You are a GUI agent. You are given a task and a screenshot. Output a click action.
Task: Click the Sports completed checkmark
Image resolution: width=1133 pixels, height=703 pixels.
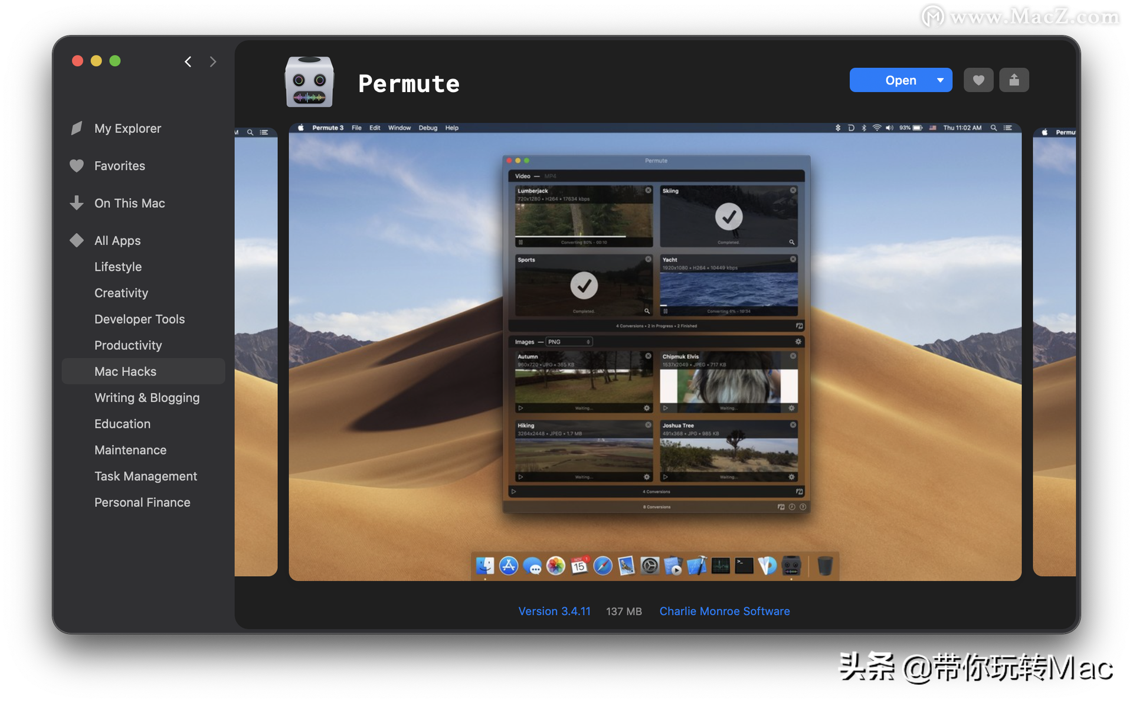tap(584, 286)
